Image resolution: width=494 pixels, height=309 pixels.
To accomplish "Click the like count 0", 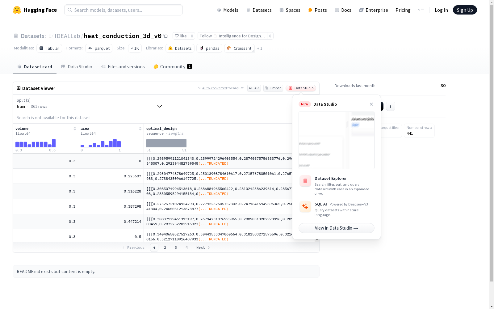I will click(192, 36).
